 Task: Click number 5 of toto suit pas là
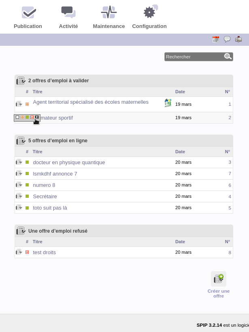point(230,208)
